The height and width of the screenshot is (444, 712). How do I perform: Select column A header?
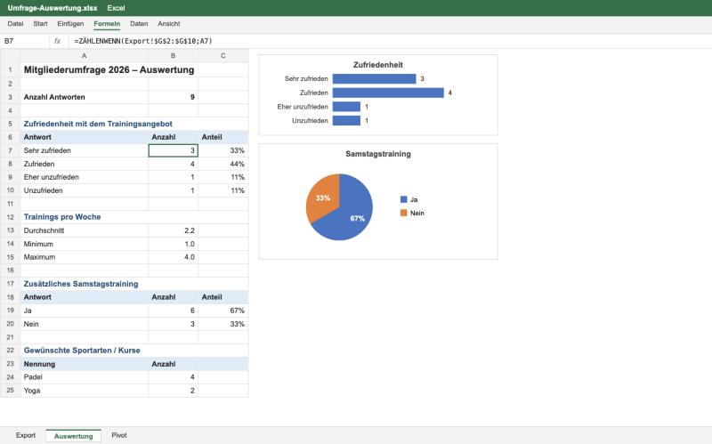[84, 56]
